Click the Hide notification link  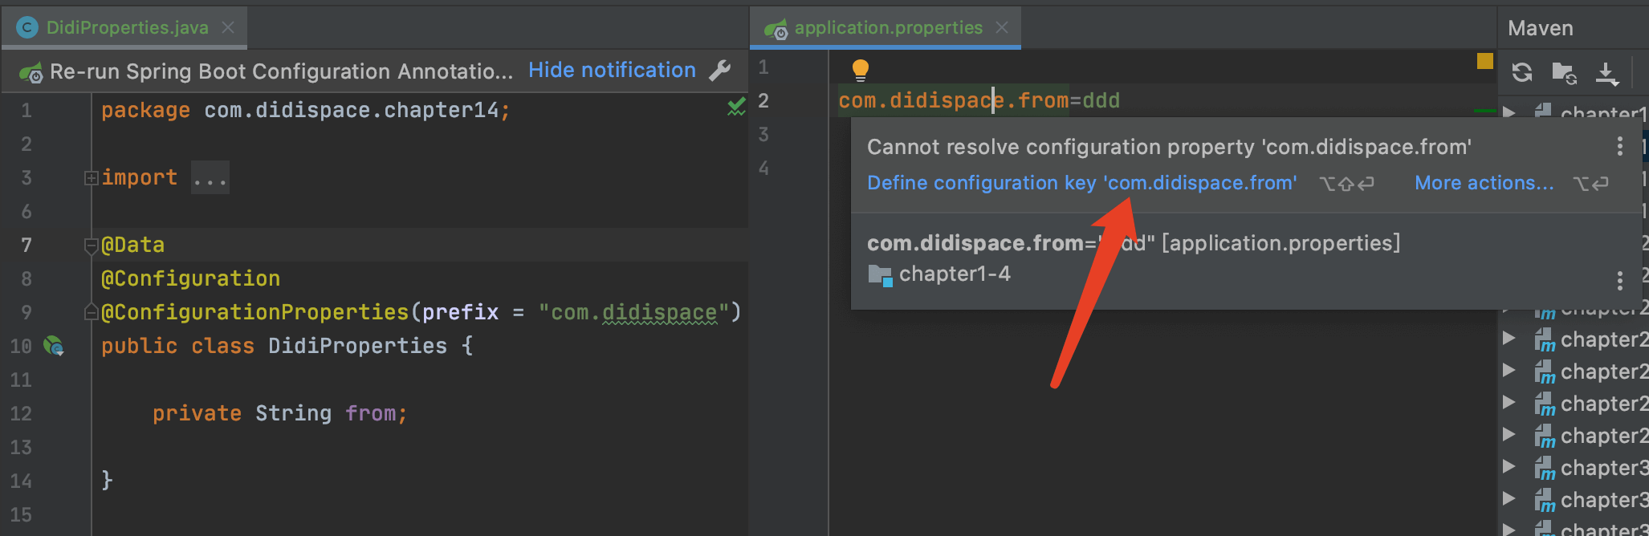[x=612, y=71]
